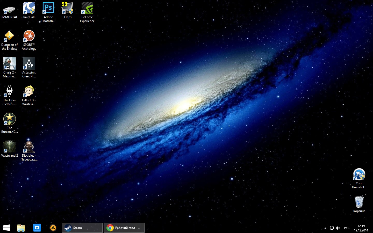This screenshot has height=233, width=373.
Task: Select the Disciples game shortcut icon
Action: (x=29, y=147)
